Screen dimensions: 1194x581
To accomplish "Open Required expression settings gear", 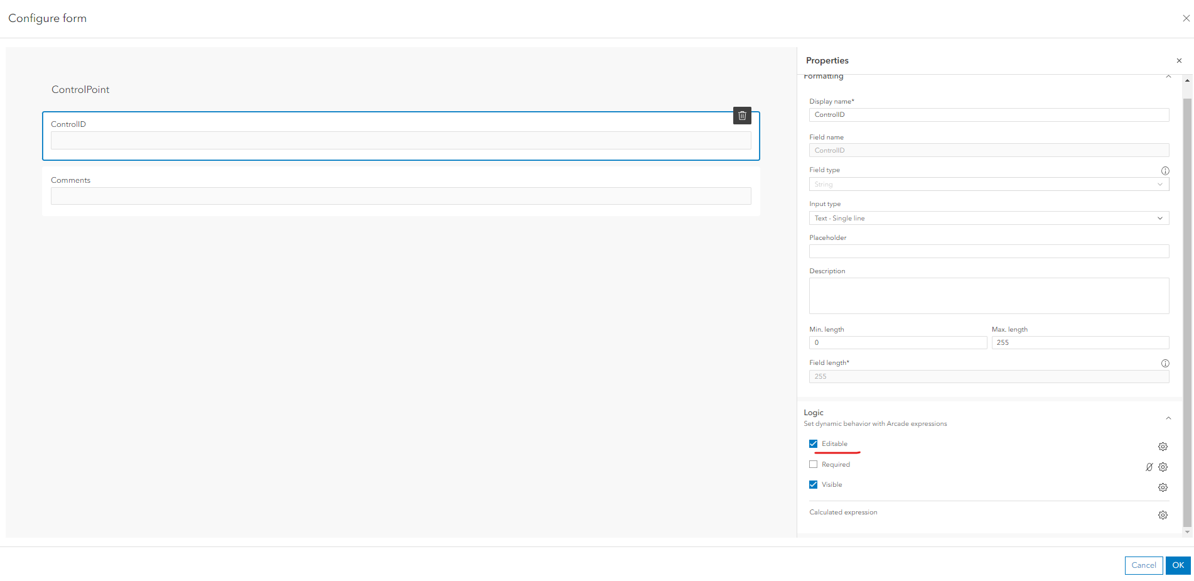I will click(1163, 467).
